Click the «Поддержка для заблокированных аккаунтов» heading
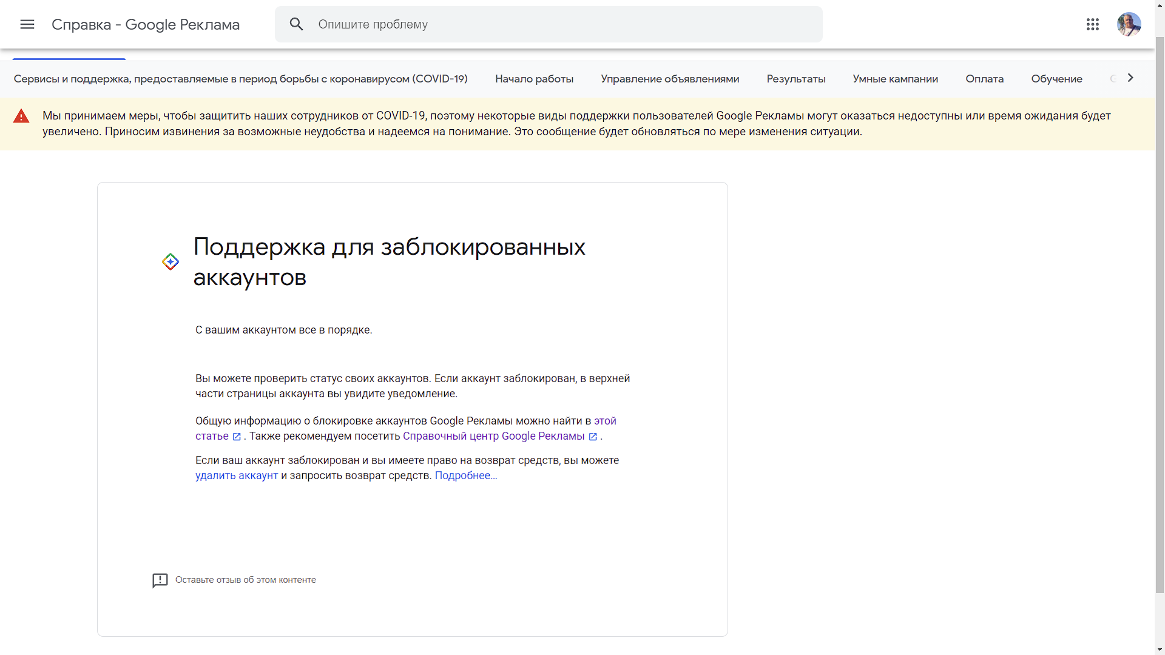The image size is (1165, 655). tap(389, 262)
